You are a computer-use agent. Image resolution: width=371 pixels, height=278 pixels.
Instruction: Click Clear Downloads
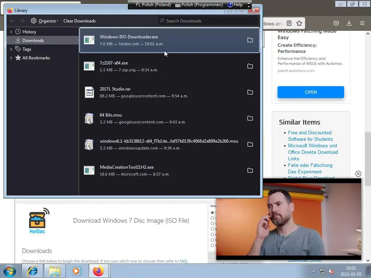79,21
